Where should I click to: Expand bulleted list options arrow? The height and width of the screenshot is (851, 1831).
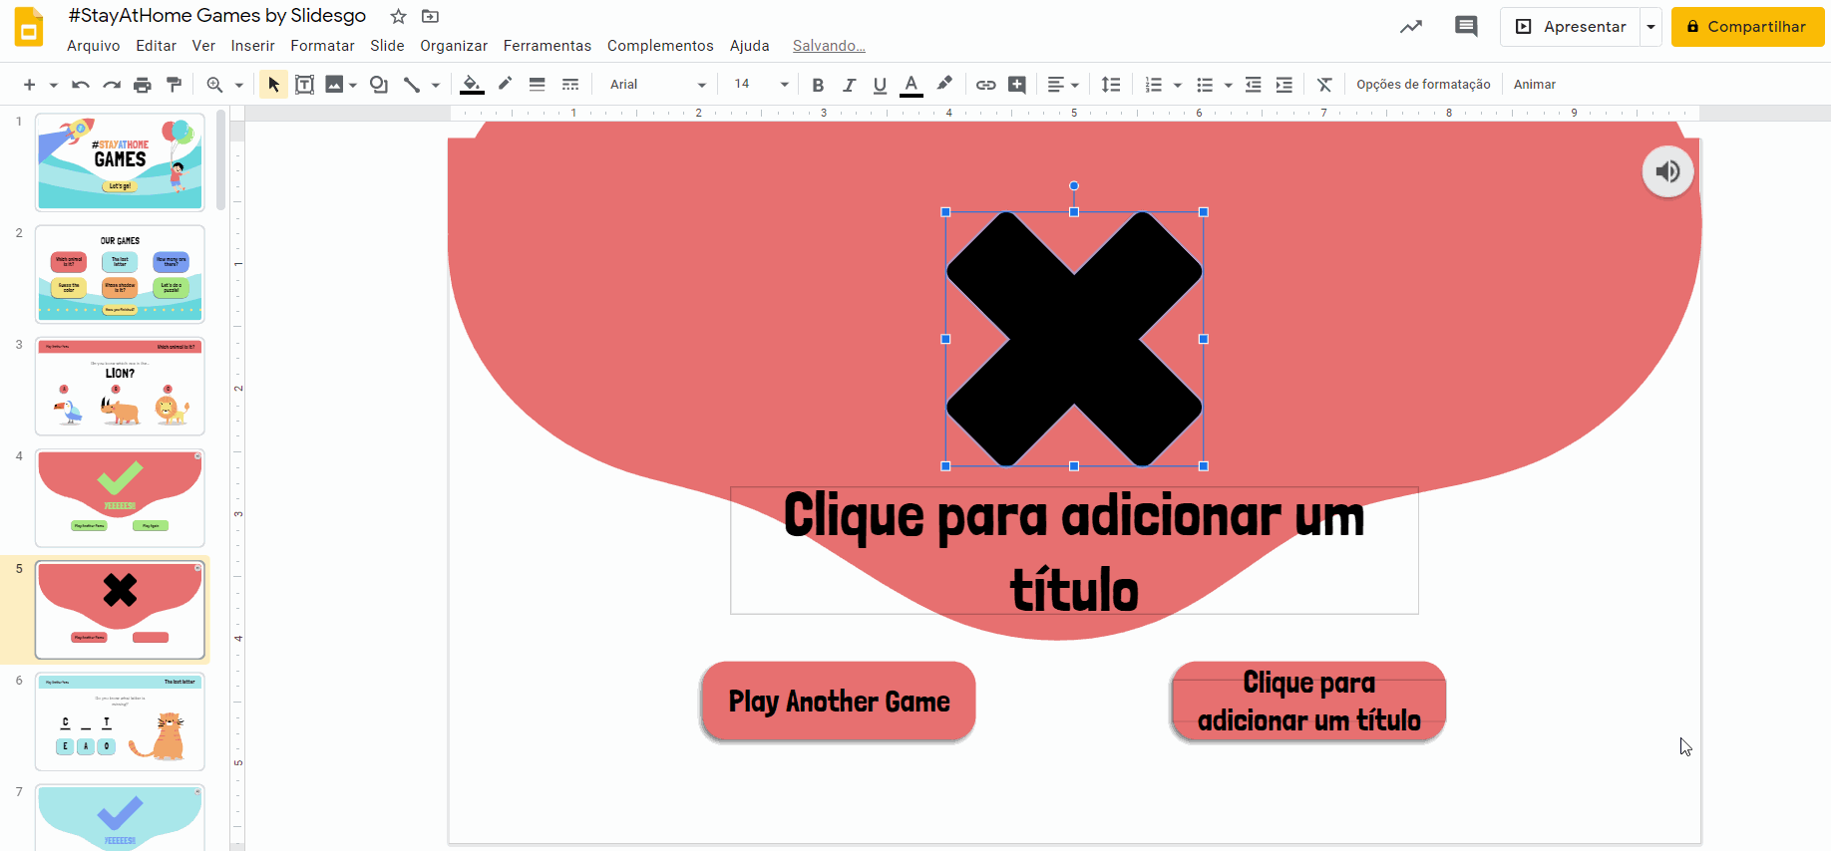pos(1229,85)
